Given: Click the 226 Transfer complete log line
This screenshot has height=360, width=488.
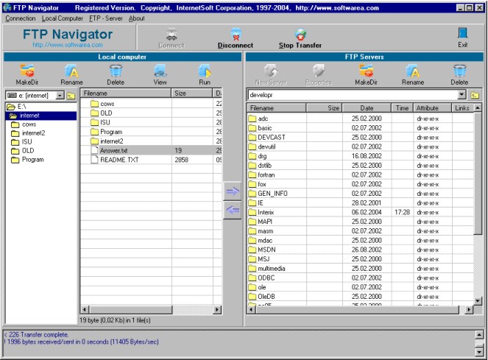Looking at the screenshot, I should pos(37,335).
